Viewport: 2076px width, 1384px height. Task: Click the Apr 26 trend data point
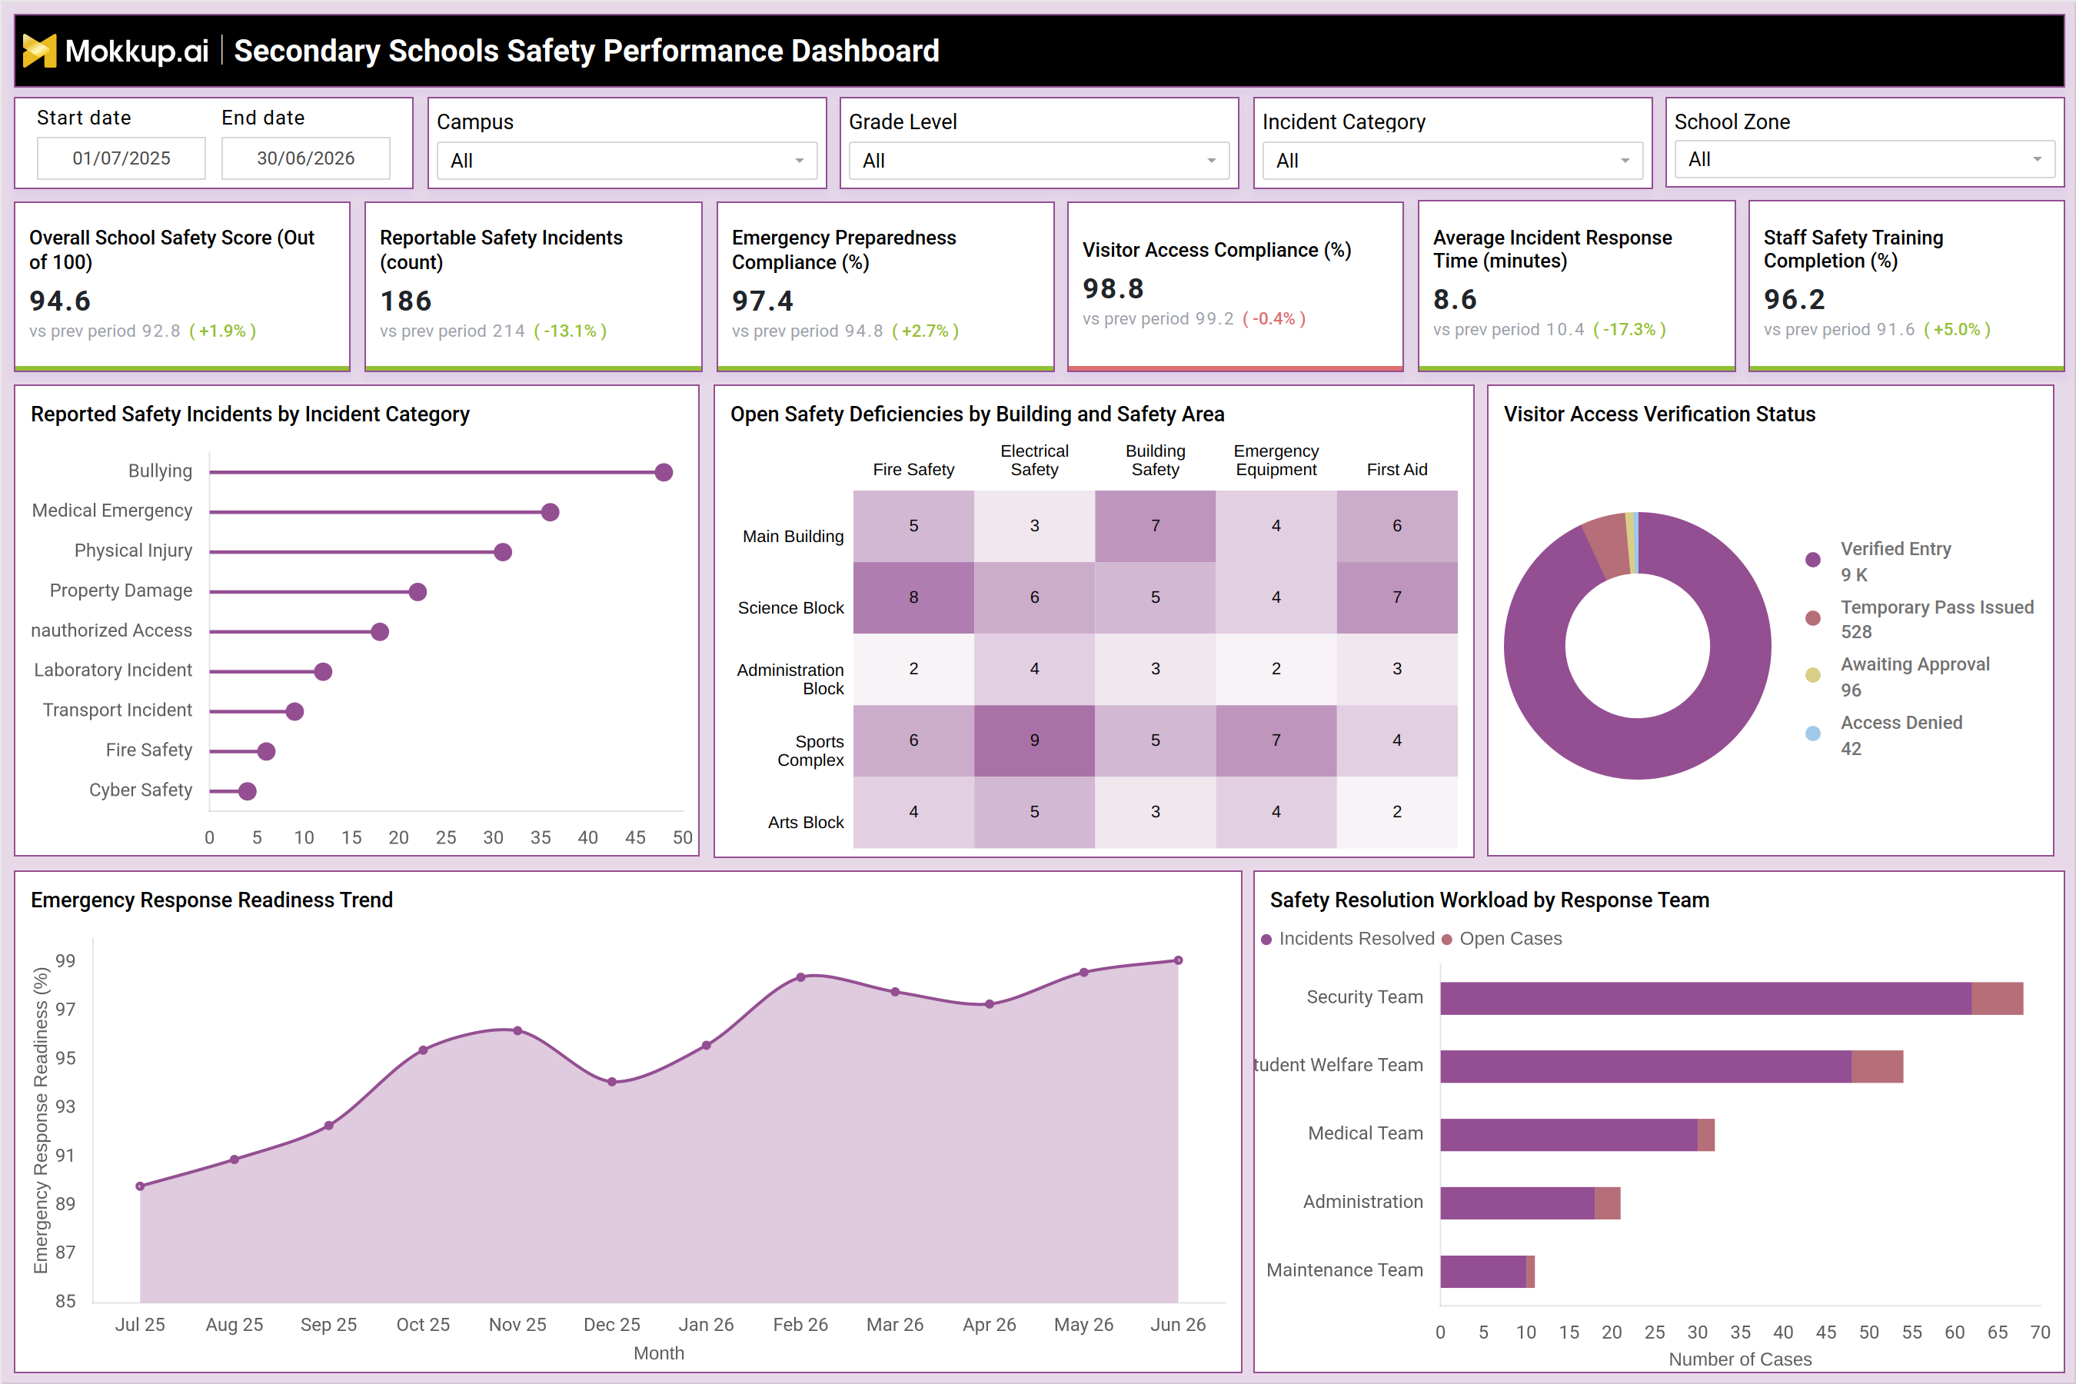coord(990,1003)
